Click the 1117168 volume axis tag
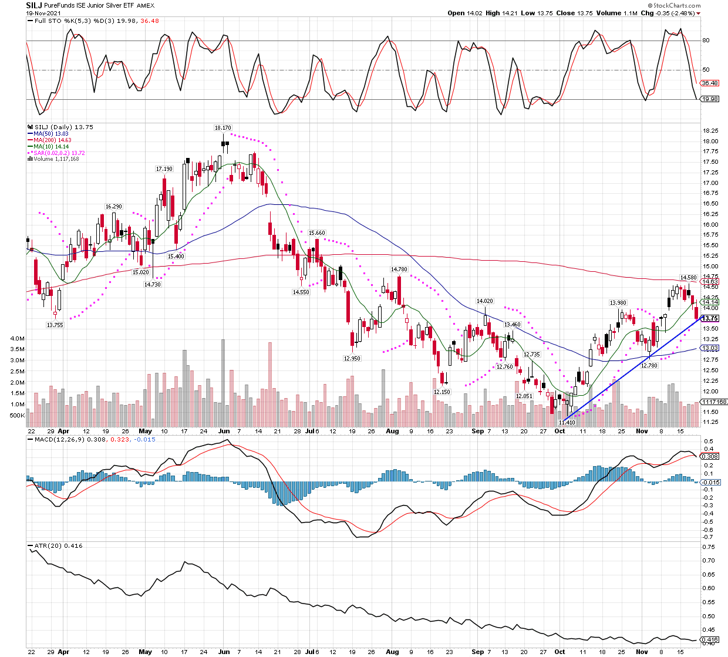This screenshot has width=728, height=657. point(714,402)
